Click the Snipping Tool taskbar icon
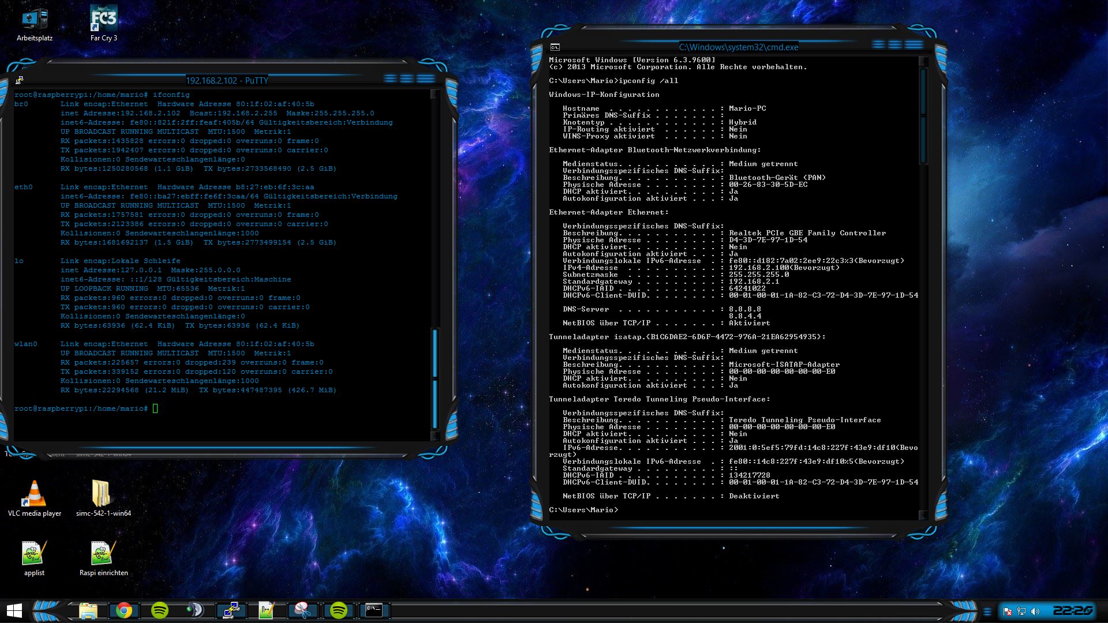The image size is (1108, 623). [x=302, y=610]
